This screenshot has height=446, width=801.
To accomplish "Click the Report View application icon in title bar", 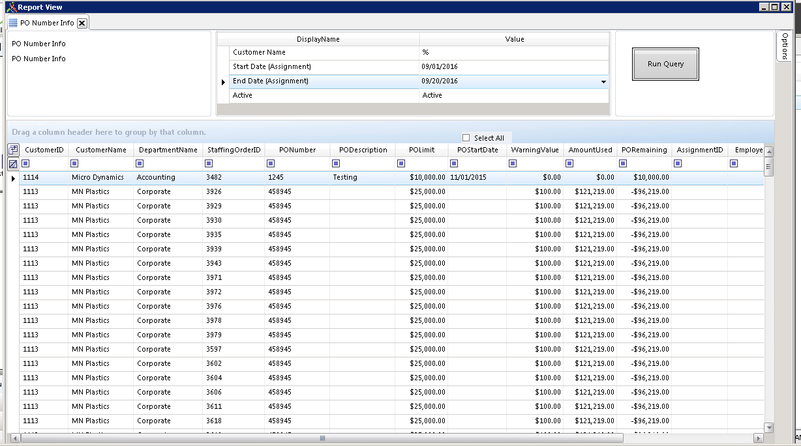I will (11, 7).
